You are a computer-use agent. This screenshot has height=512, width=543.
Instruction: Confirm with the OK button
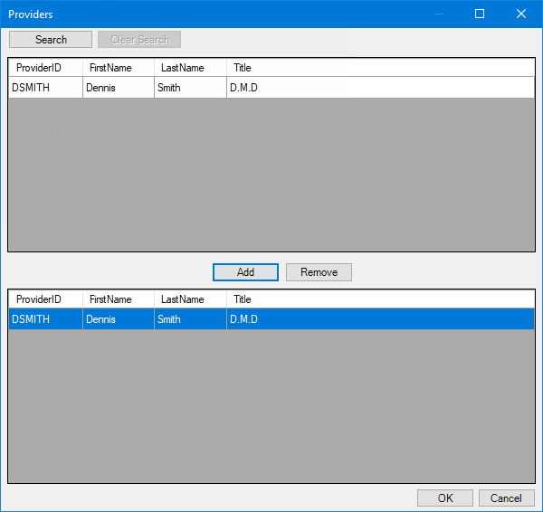(x=445, y=498)
